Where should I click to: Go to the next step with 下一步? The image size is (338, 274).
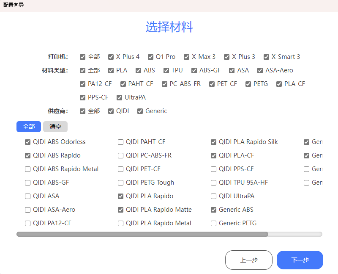point(300,260)
